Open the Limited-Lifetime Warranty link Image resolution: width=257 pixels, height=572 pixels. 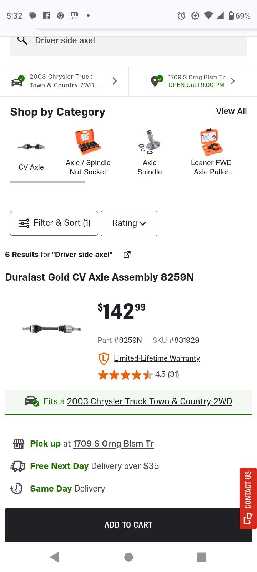pyautogui.click(x=157, y=358)
